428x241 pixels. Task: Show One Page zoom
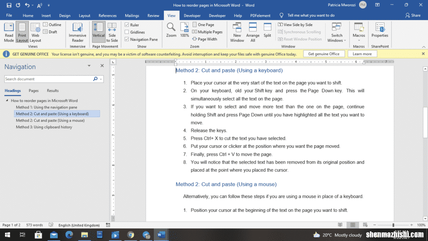(204, 25)
